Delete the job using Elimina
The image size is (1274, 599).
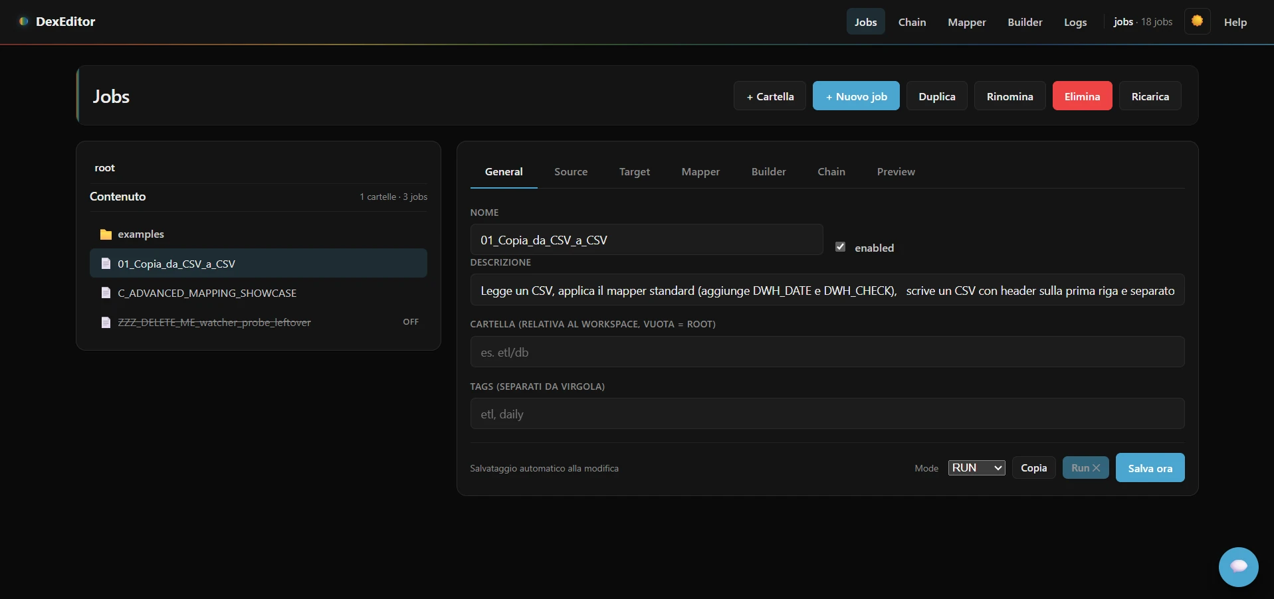point(1082,96)
